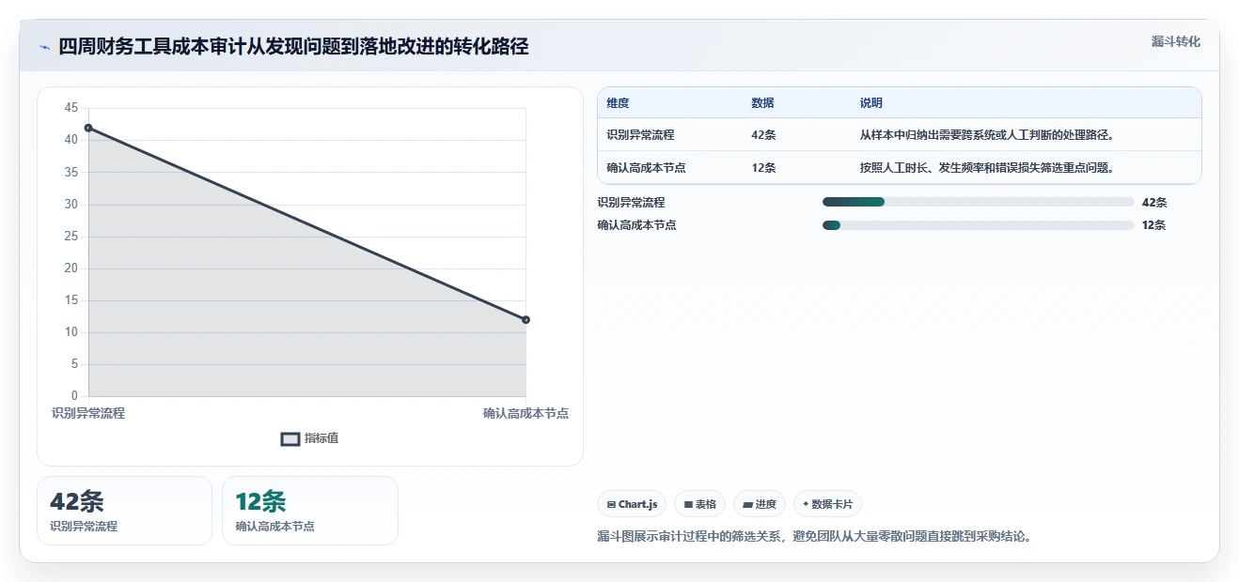The height and width of the screenshot is (582, 1239).
Task: Click the main title 四周财务工具成本审计
Action: (x=293, y=47)
